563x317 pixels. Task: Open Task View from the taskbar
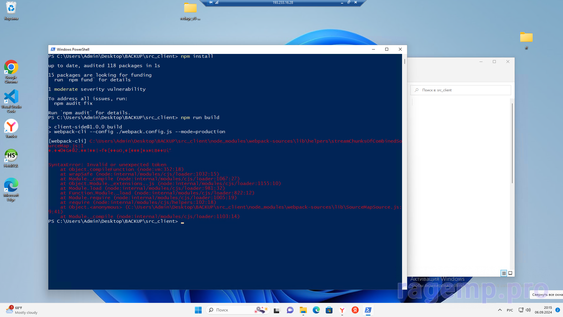click(276, 310)
